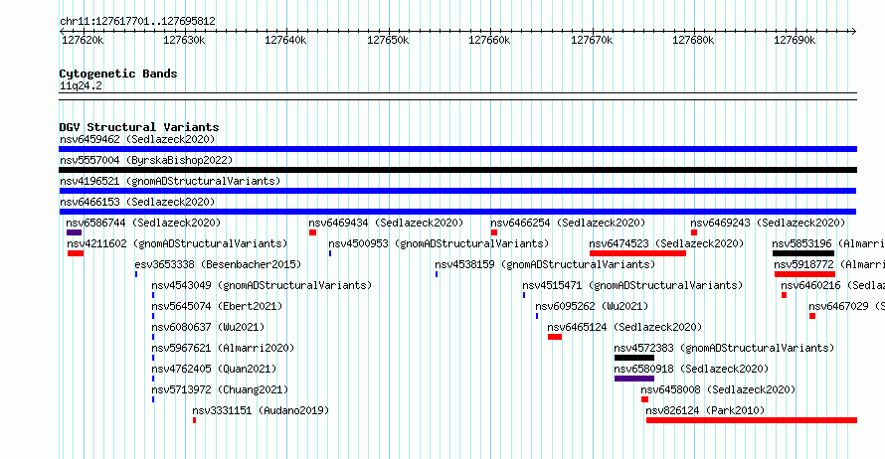This screenshot has width=885, height=459.
Task: Select long red bar under nsv826124
Action: click(752, 420)
